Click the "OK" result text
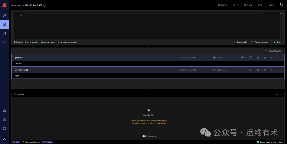The image size is (287, 144). point(17,76)
